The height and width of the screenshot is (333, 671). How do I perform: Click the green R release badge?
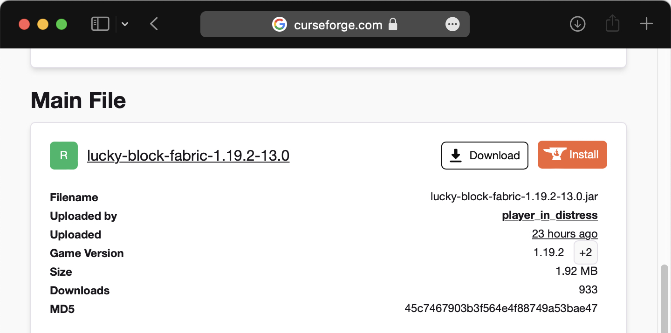64,156
